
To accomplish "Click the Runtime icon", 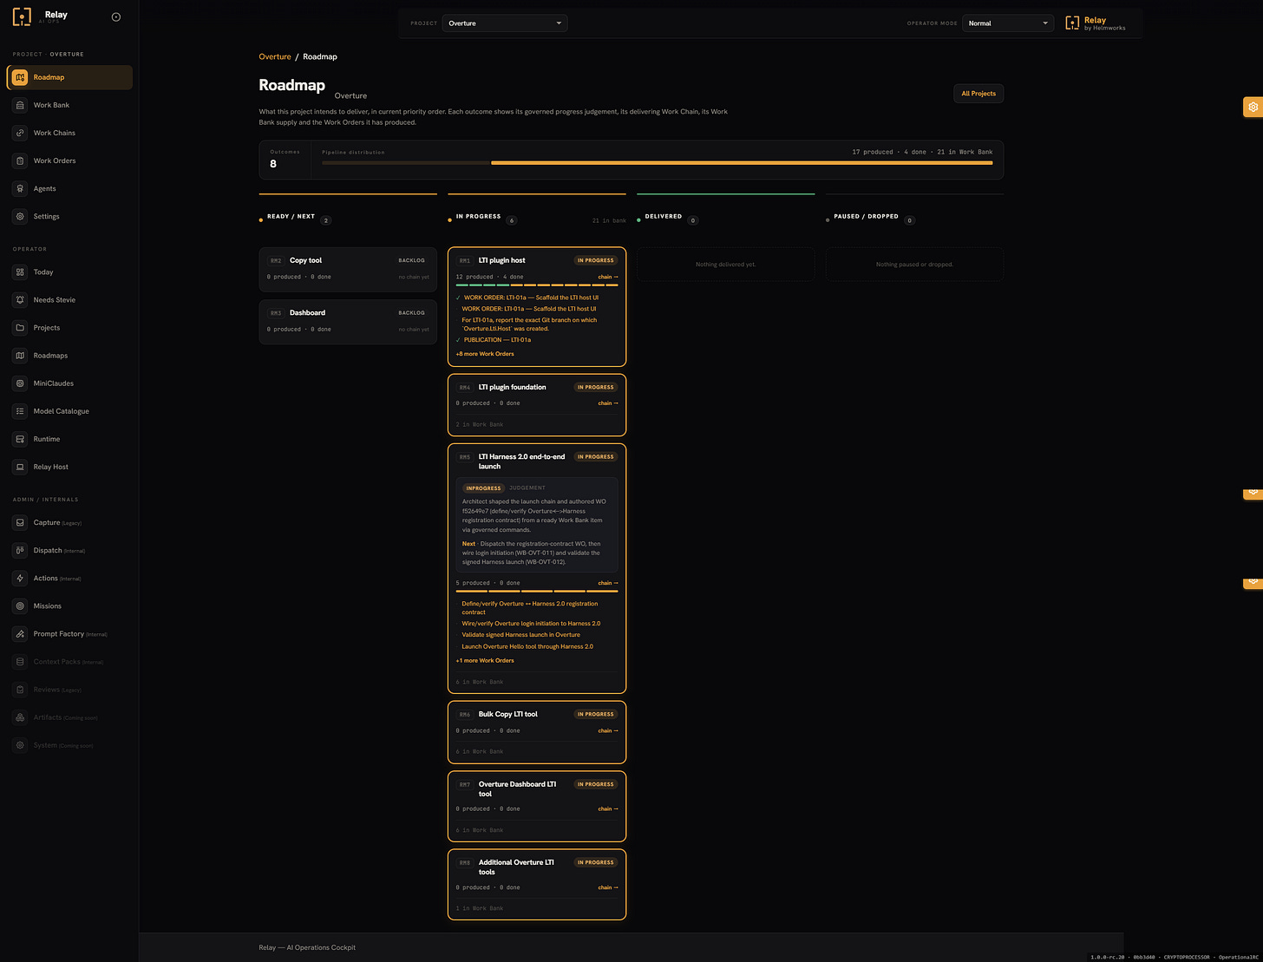I will [x=20, y=439].
